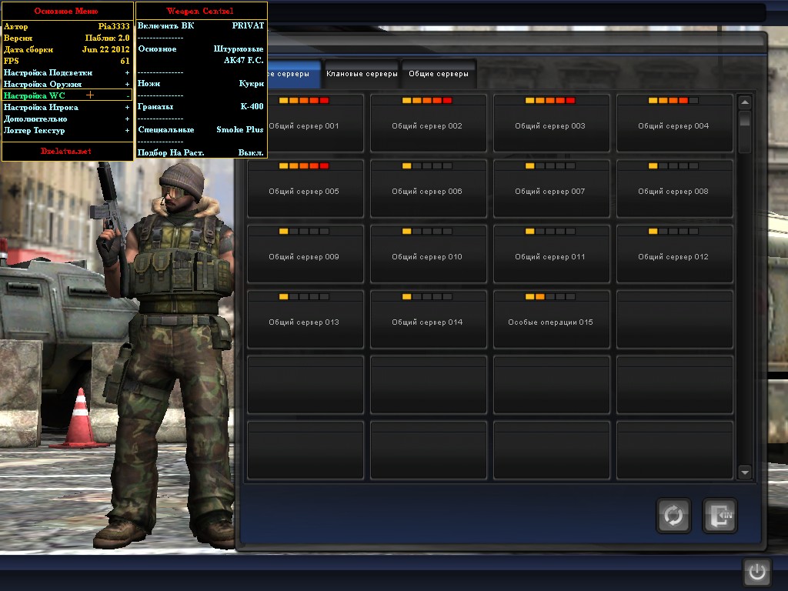The image size is (788, 591).
Task: Click the join server door icon
Action: [720, 515]
